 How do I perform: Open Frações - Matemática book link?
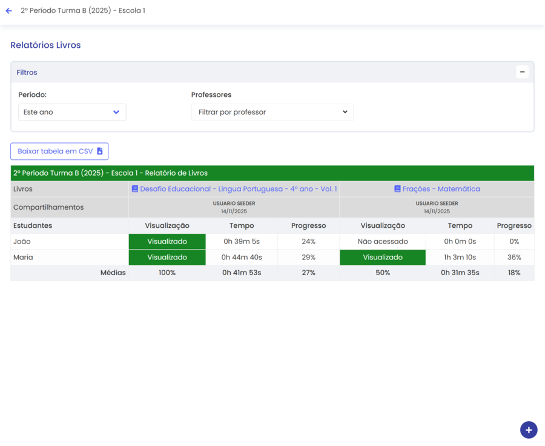[441, 189]
